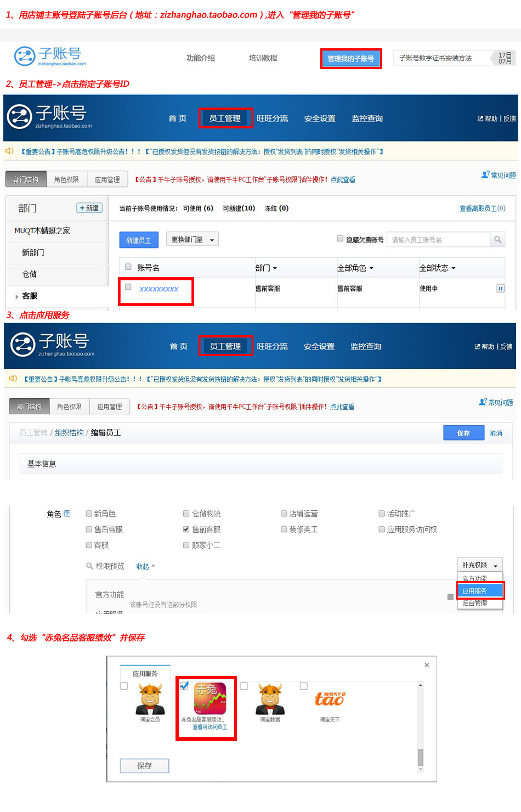Open the 全部状态 filter dropdown
The image size is (521, 812).
click(x=437, y=268)
